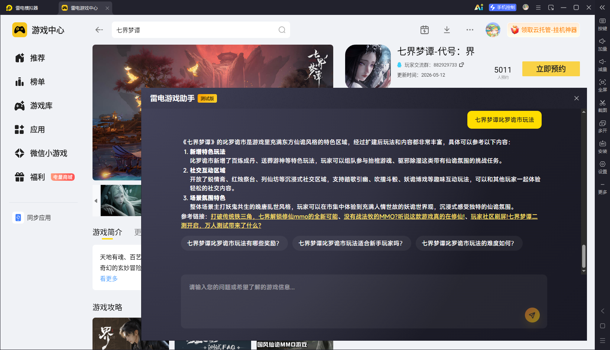610x350 pixels.
Task: Open link 没有战法牧的MMO reference
Action: (x=404, y=216)
